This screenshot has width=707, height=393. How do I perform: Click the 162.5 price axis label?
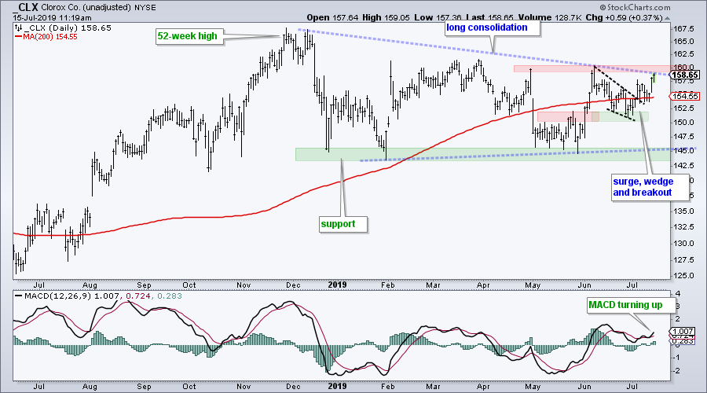click(684, 54)
